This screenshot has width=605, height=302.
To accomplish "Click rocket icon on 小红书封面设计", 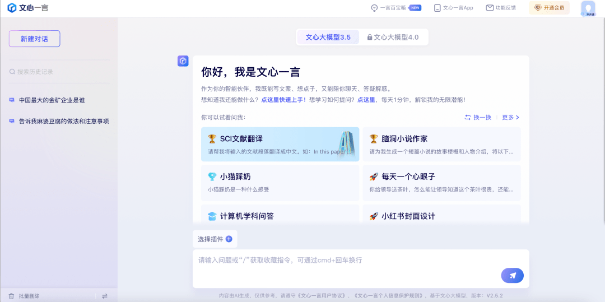I will tap(374, 216).
